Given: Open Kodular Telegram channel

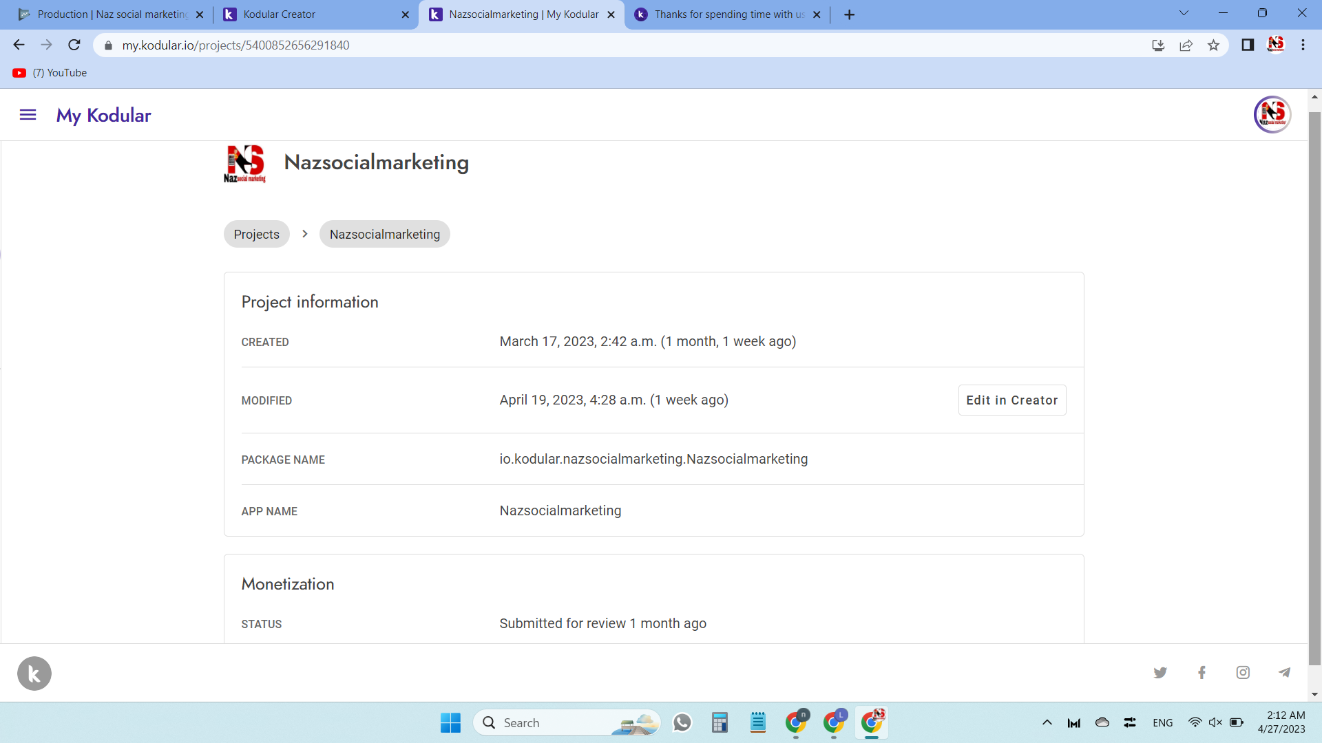Looking at the screenshot, I should click(1284, 673).
